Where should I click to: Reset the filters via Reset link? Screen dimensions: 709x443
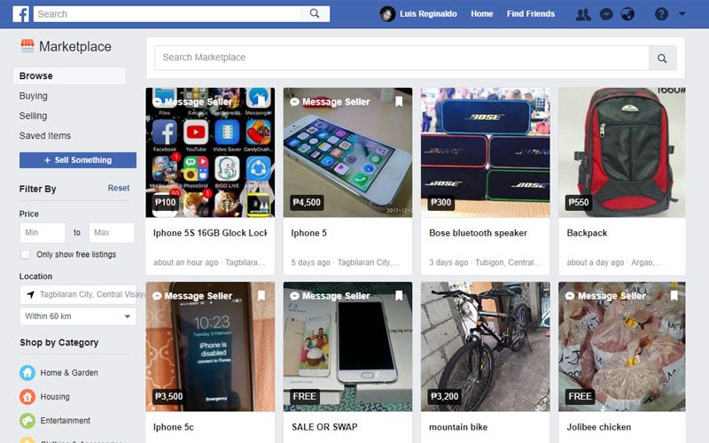tap(119, 188)
